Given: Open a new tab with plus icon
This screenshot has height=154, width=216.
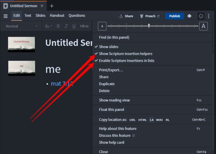Looking at the screenshot, I should (x=52, y=6).
